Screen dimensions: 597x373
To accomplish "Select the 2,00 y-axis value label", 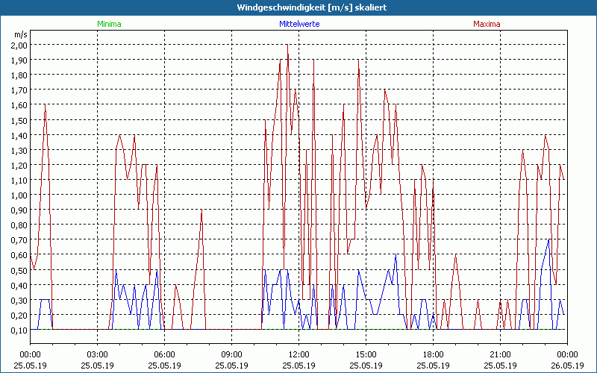I will click(x=19, y=45).
